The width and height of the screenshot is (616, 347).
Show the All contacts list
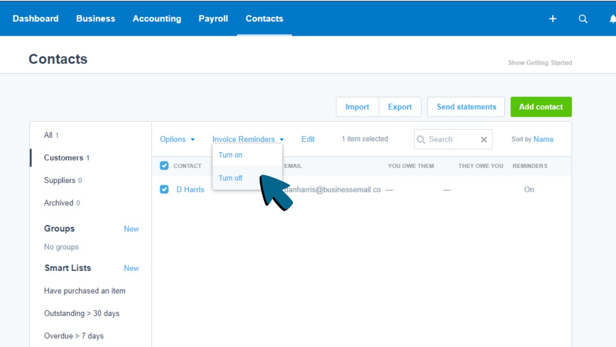tap(51, 135)
